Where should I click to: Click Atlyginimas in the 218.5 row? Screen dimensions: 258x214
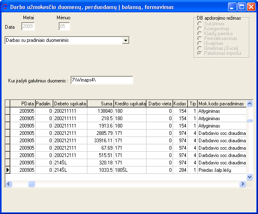[222, 118]
